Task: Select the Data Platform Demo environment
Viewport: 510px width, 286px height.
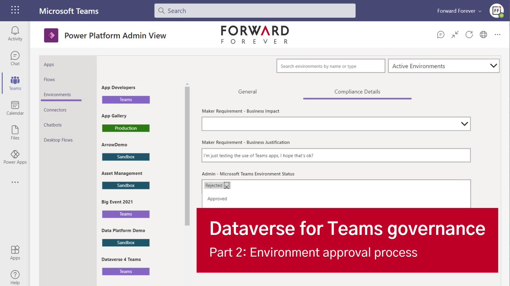Action: (123, 230)
